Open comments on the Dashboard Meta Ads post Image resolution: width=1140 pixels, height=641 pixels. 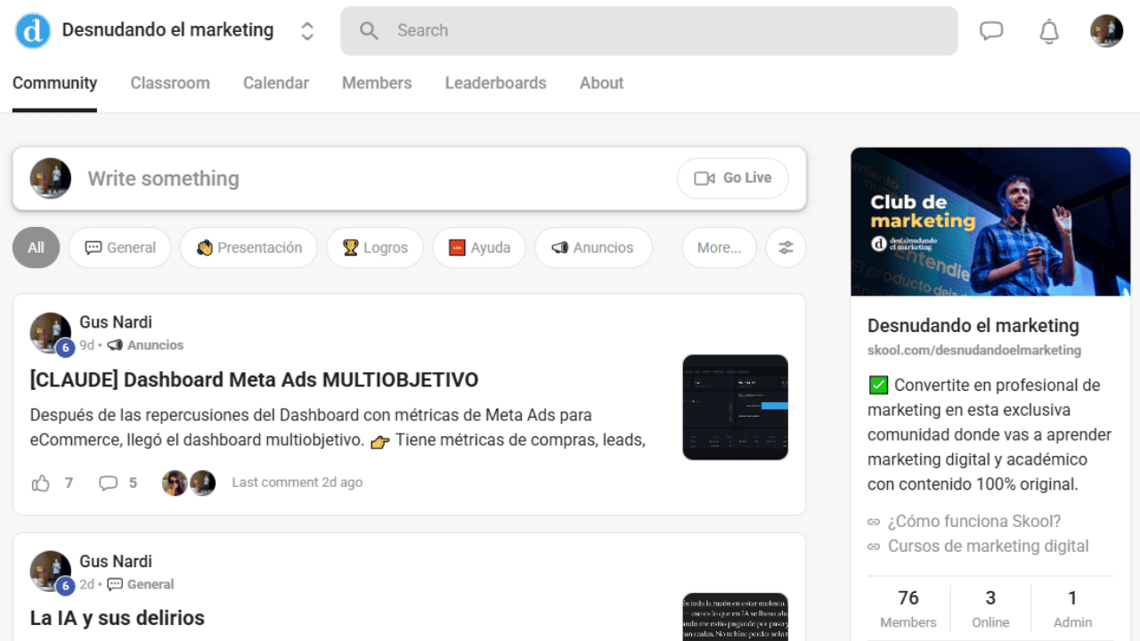(x=108, y=483)
